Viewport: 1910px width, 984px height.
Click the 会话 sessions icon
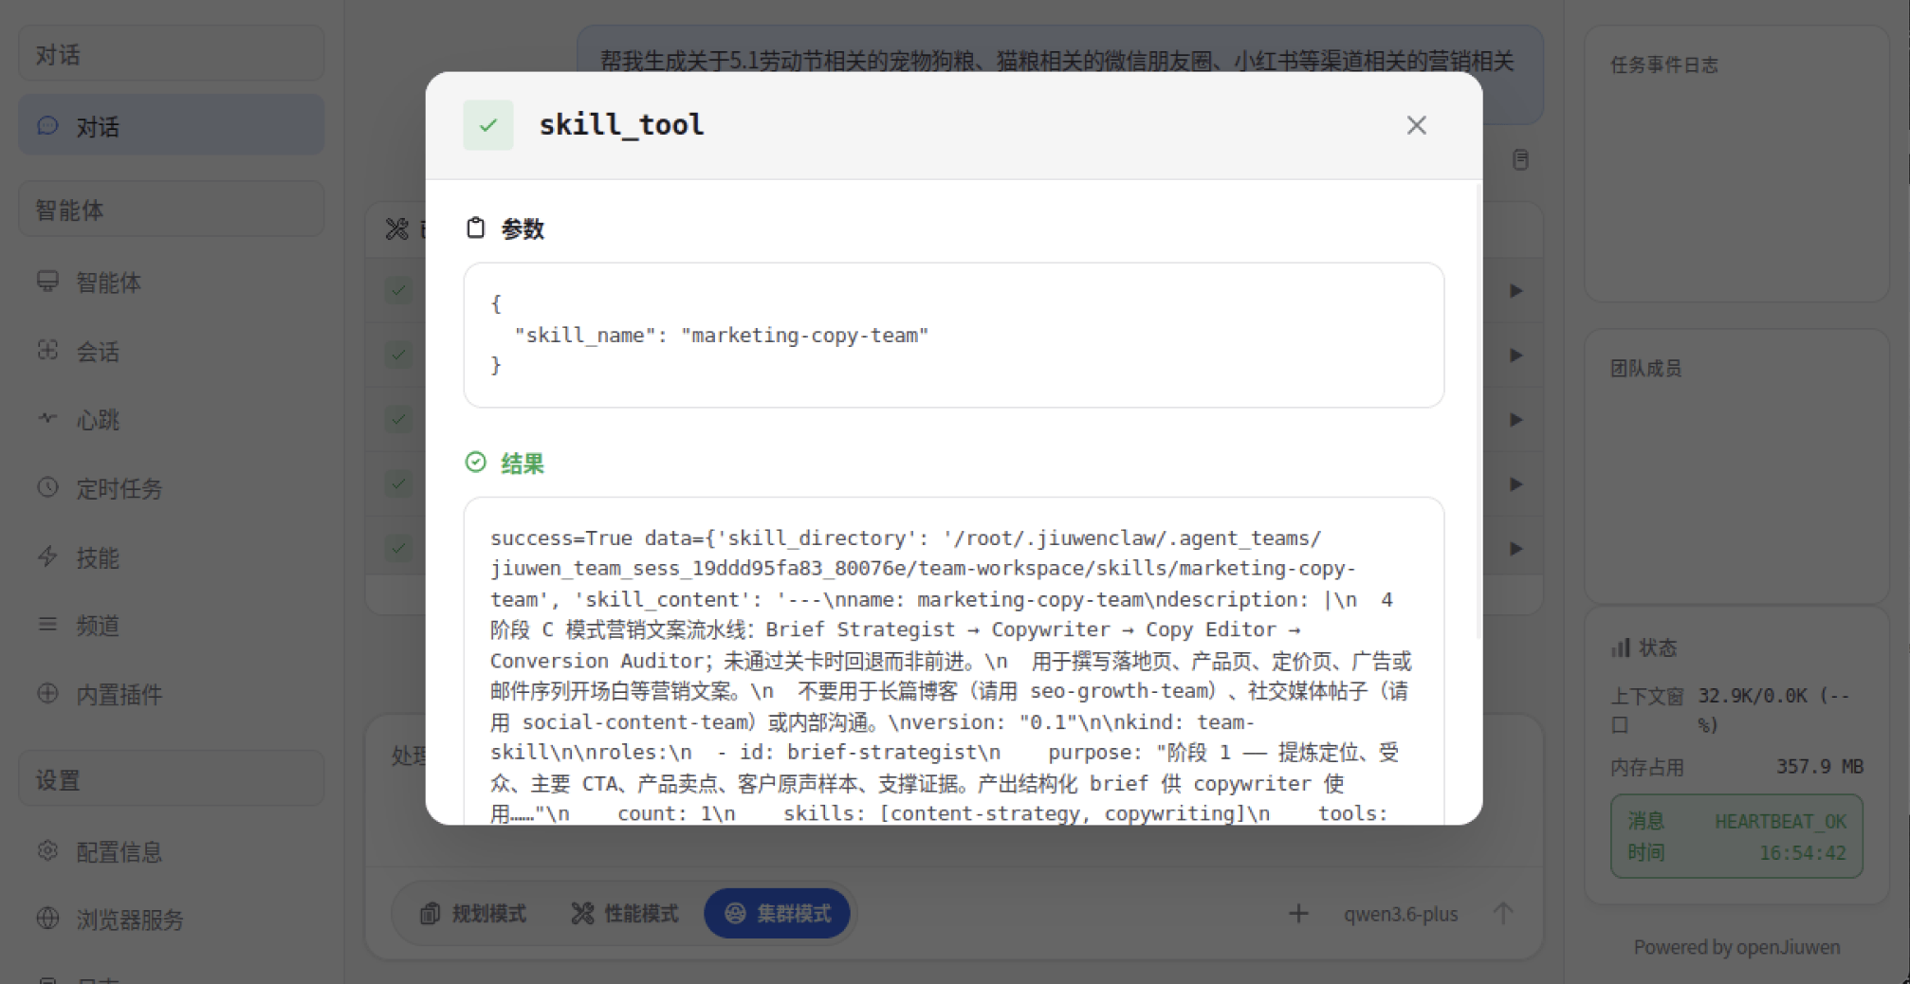coord(47,351)
